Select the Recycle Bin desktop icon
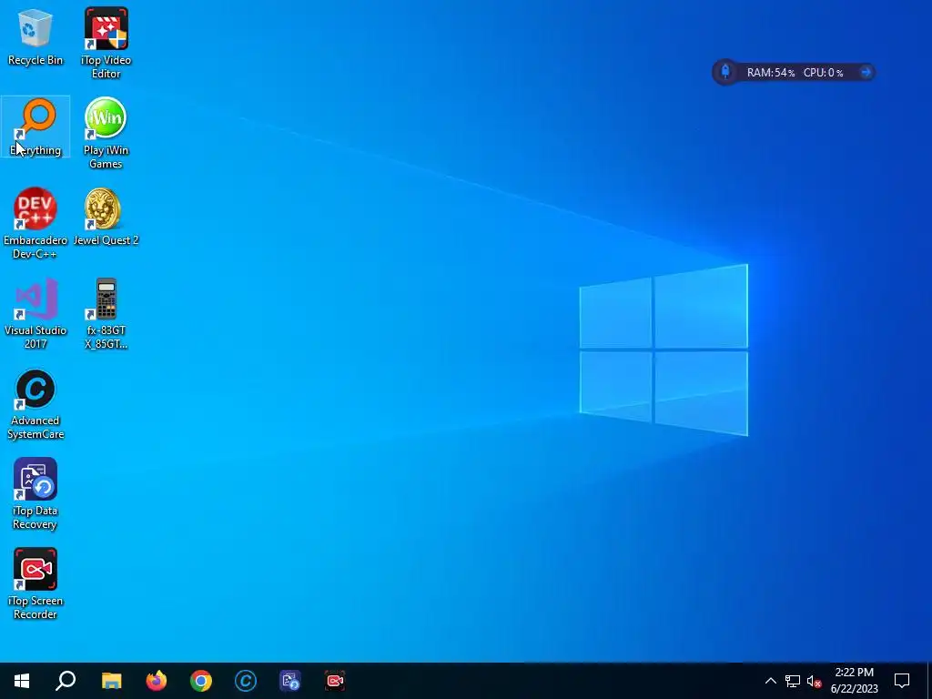This screenshot has width=932, height=699. click(x=35, y=36)
